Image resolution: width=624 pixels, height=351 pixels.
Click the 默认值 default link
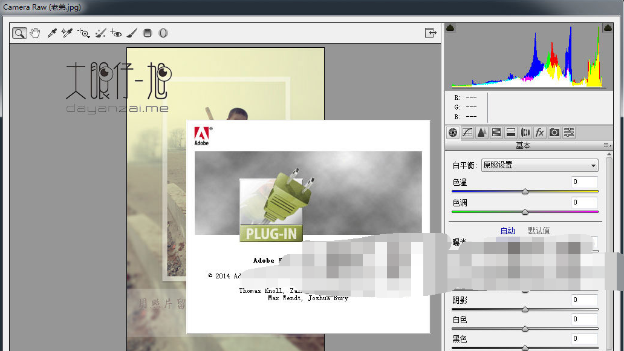click(539, 231)
